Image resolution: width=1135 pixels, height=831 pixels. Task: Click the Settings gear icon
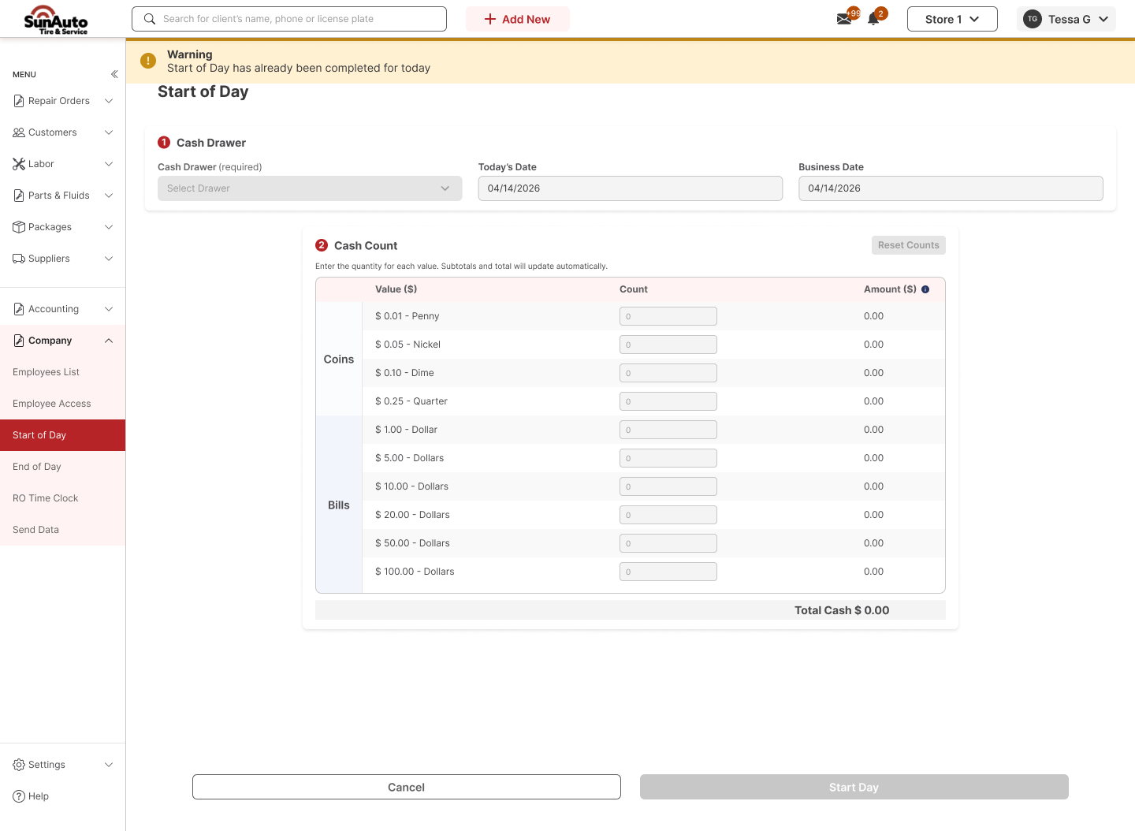(19, 765)
